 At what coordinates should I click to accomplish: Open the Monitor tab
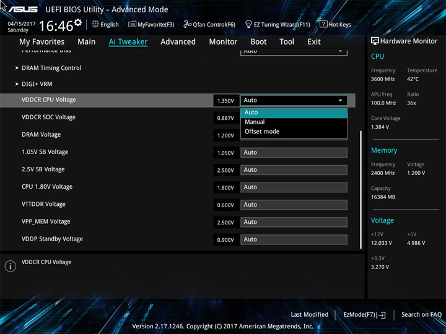coord(223,42)
